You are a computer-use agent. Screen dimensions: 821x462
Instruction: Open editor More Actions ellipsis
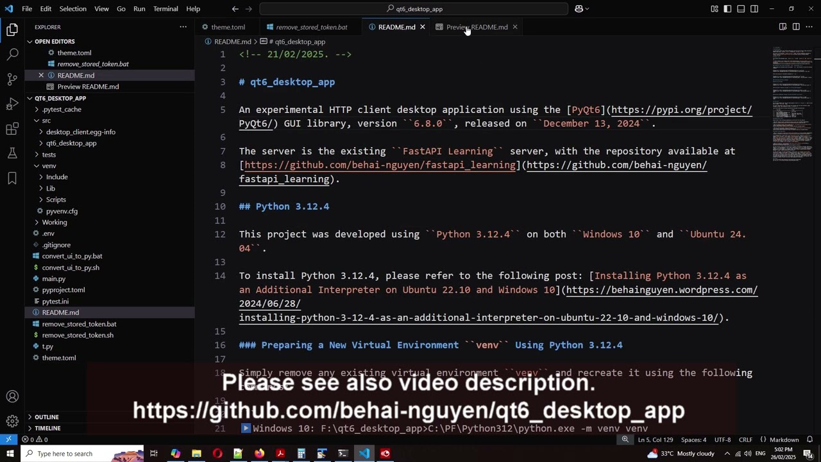point(809,27)
